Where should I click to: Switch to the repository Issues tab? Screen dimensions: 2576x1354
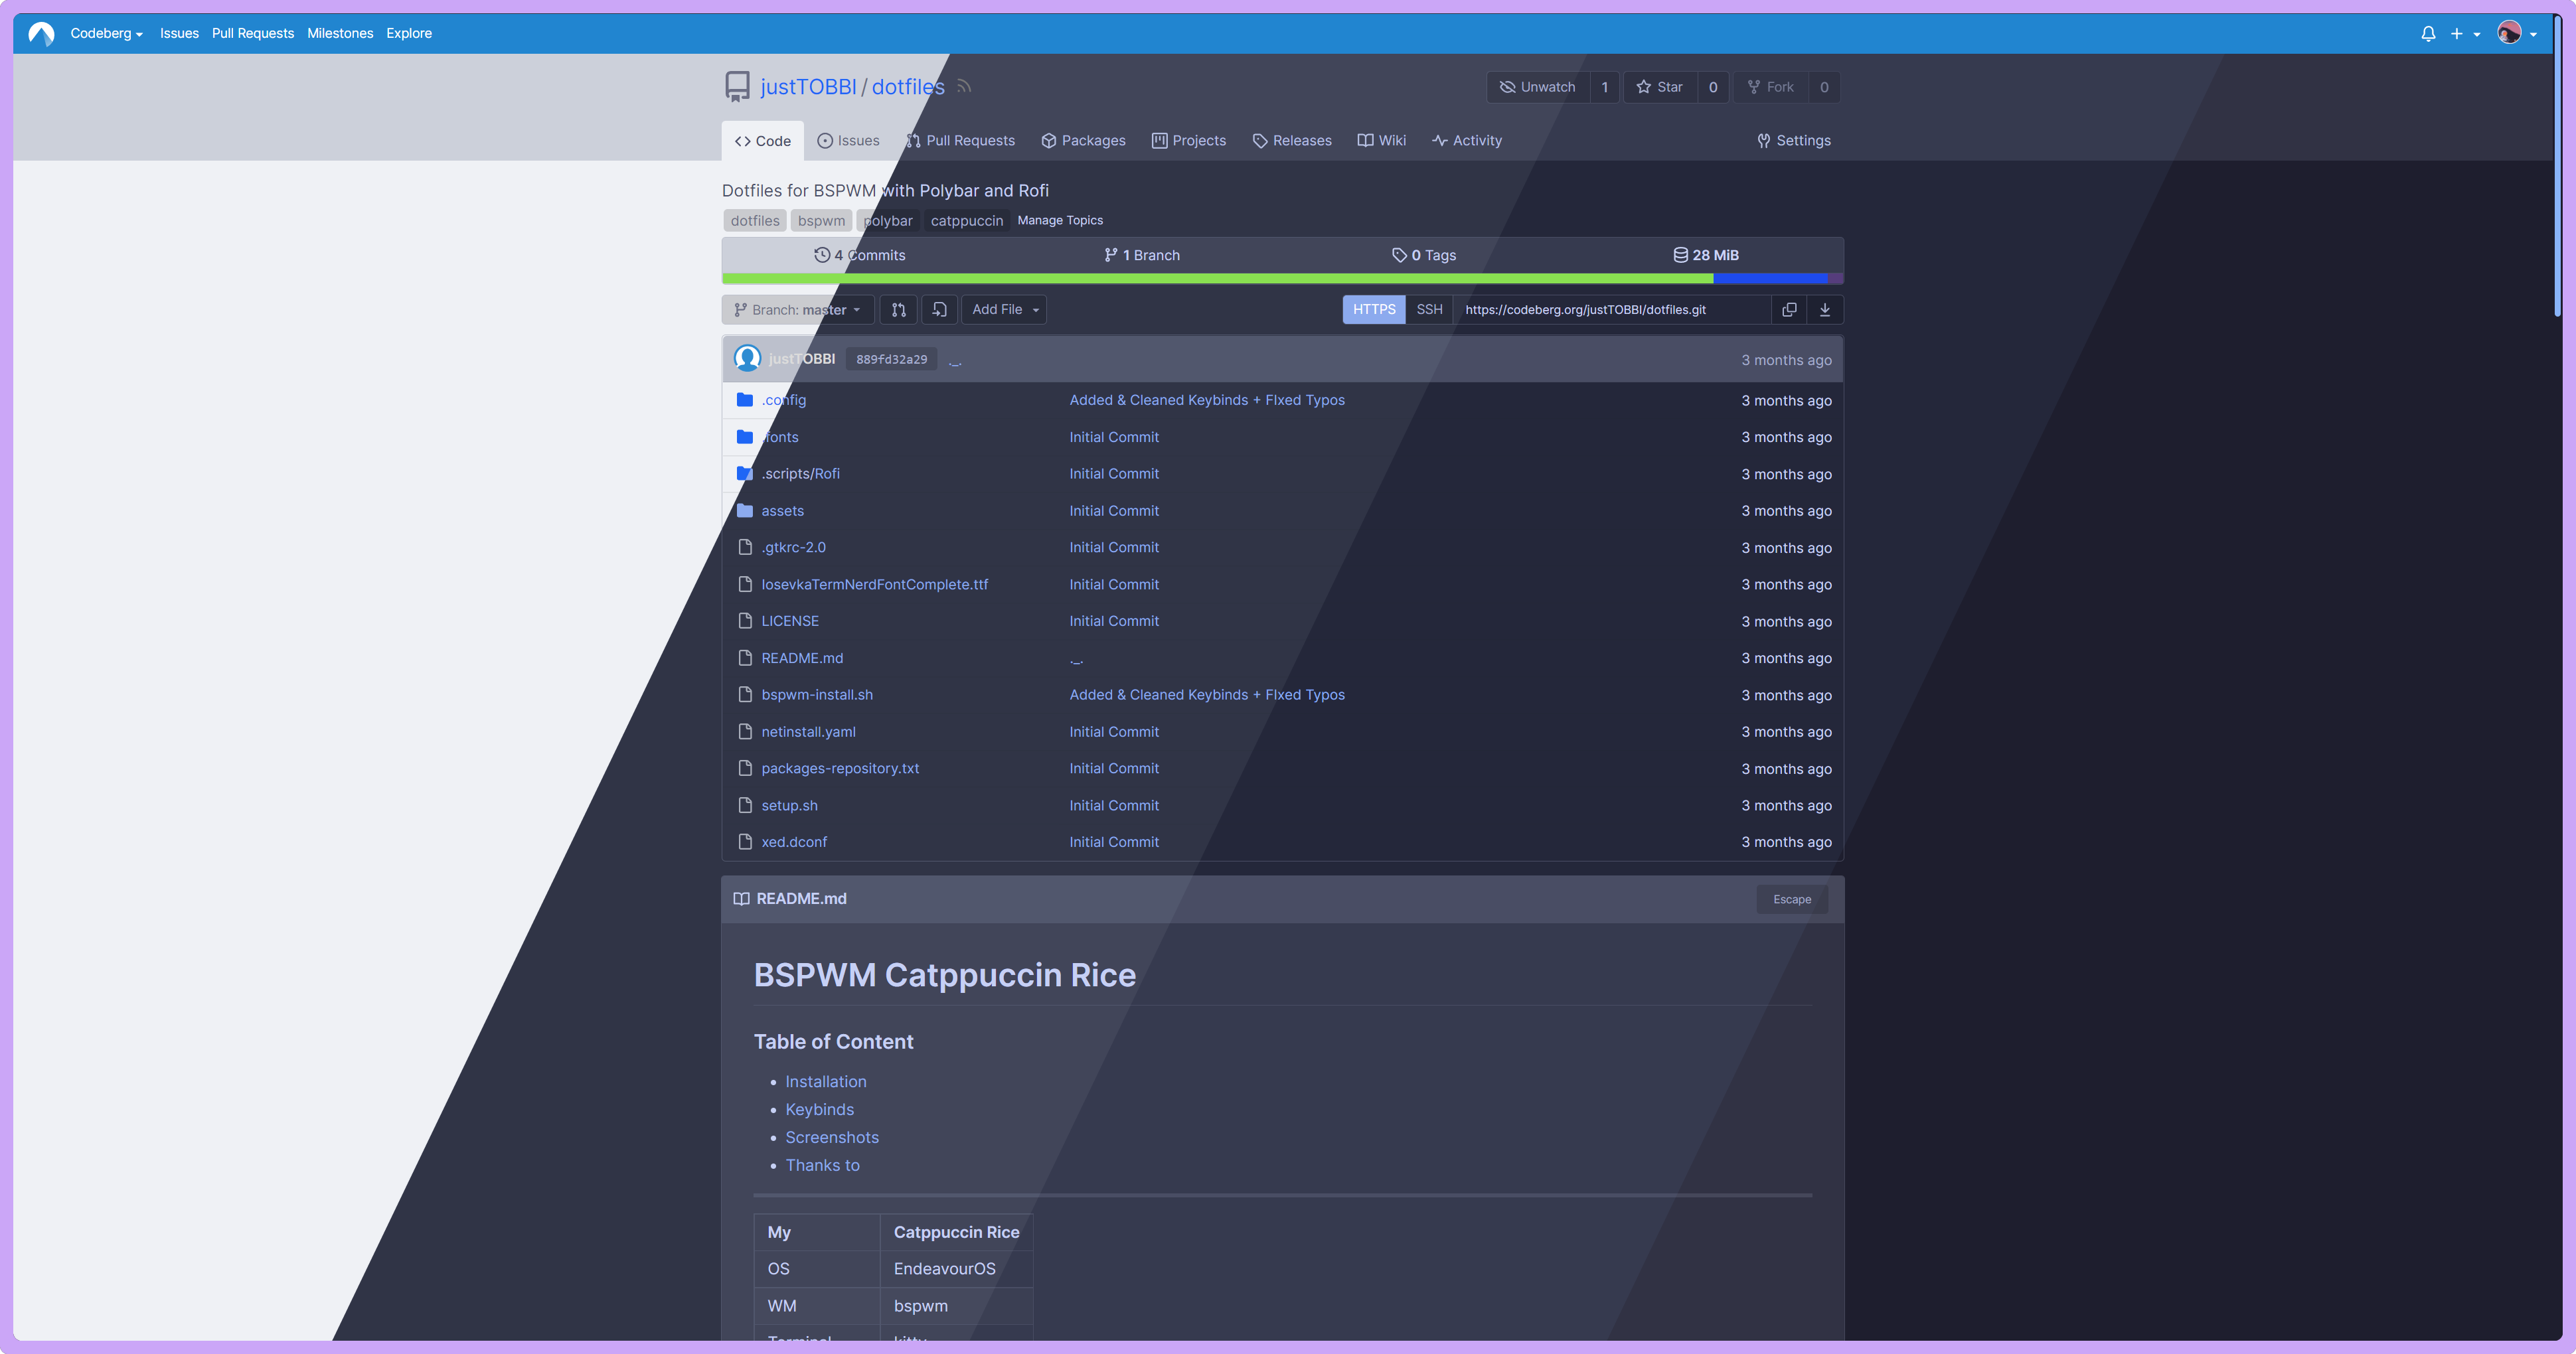tap(848, 141)
